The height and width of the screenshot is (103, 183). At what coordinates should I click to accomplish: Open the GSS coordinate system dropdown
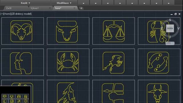170,43
